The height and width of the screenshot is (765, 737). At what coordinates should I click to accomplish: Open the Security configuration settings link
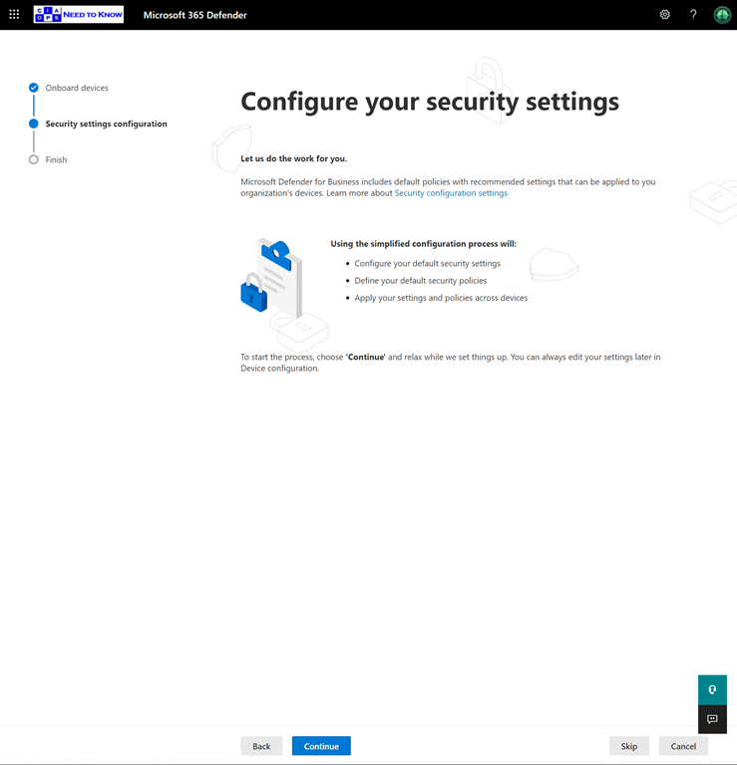point(451,193)
